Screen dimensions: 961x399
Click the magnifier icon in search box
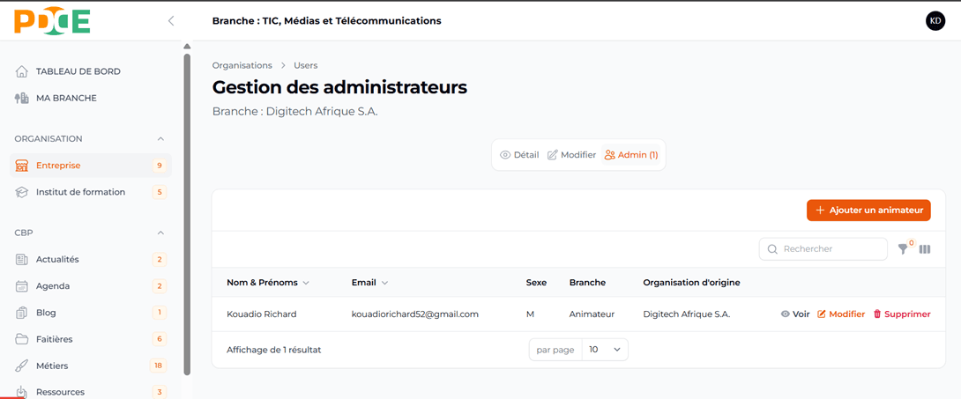point(772,249)
